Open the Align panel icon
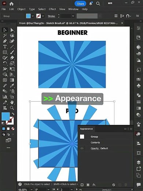Image resolution: width=143 pixels, height=191 pixels. (139, 143)
